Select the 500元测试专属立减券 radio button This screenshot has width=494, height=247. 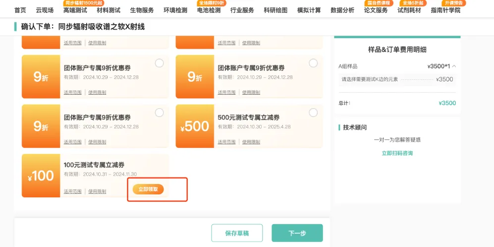point(313,113)
